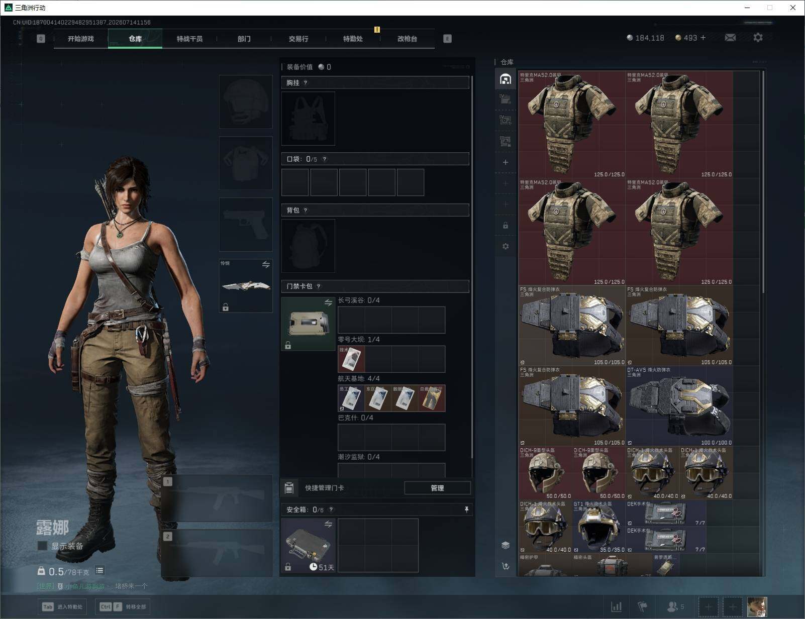This screenshot has height=619, width=805.
Task: Go to the 交易行 tab
Action: pyautogui.click(x=298, y=39)
